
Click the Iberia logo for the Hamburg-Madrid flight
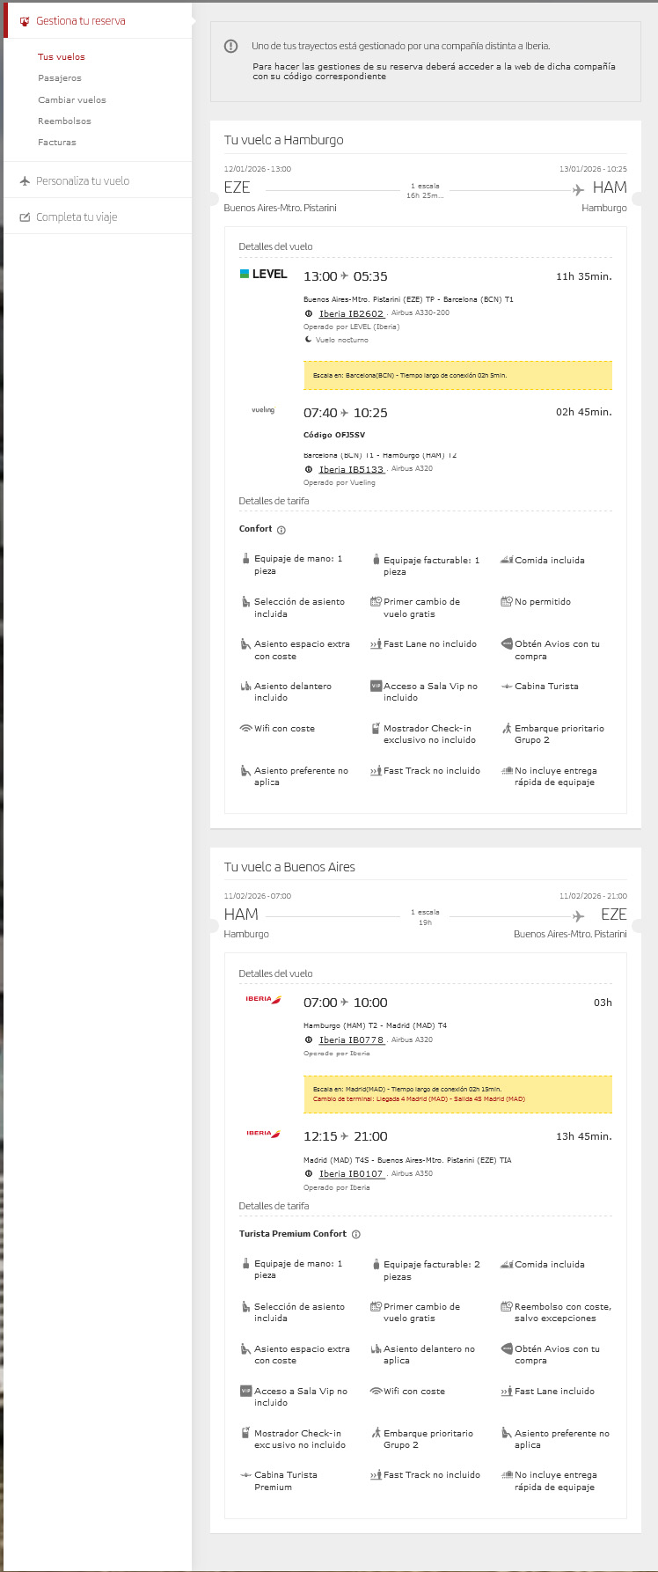263,999
